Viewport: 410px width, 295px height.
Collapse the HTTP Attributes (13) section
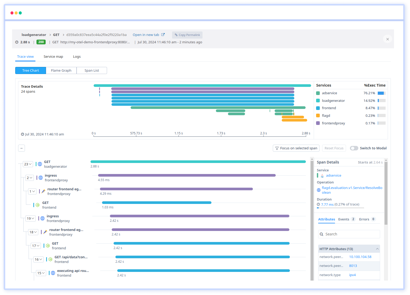pos(377,249)
